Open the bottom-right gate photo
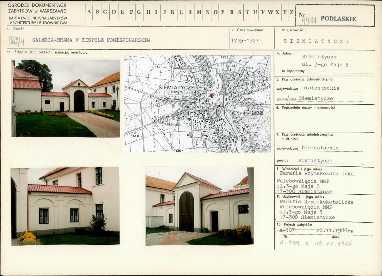The height and width of the screenshot is (276, 382). 200,206
